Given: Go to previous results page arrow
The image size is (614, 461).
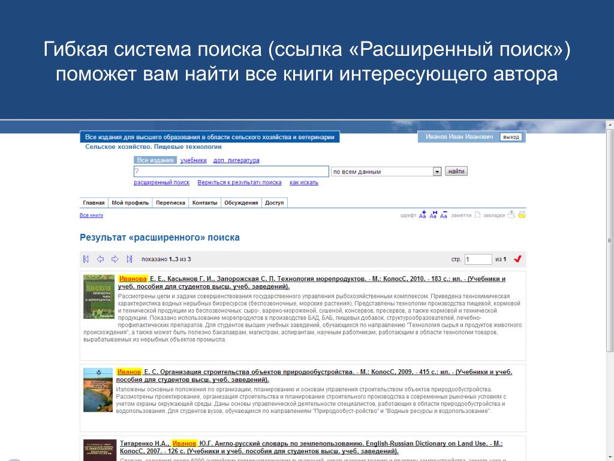Looking at the screenshot, I should coord(100,259).
